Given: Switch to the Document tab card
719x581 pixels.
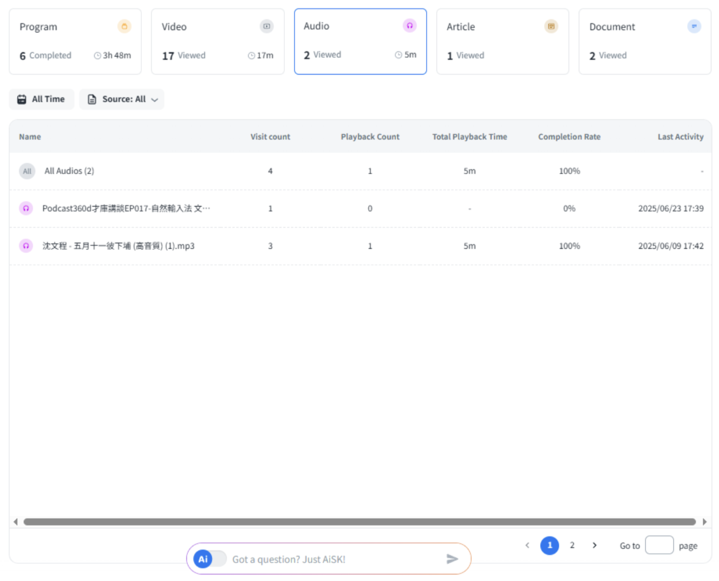Looking at the screenshot, I should (x=644, y=42).
